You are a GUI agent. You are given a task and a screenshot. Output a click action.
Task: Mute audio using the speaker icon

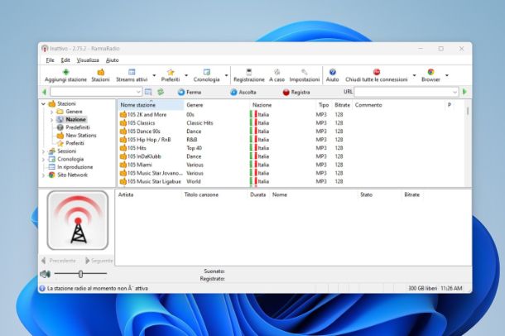pyautogui.click(x=45, y=274)
